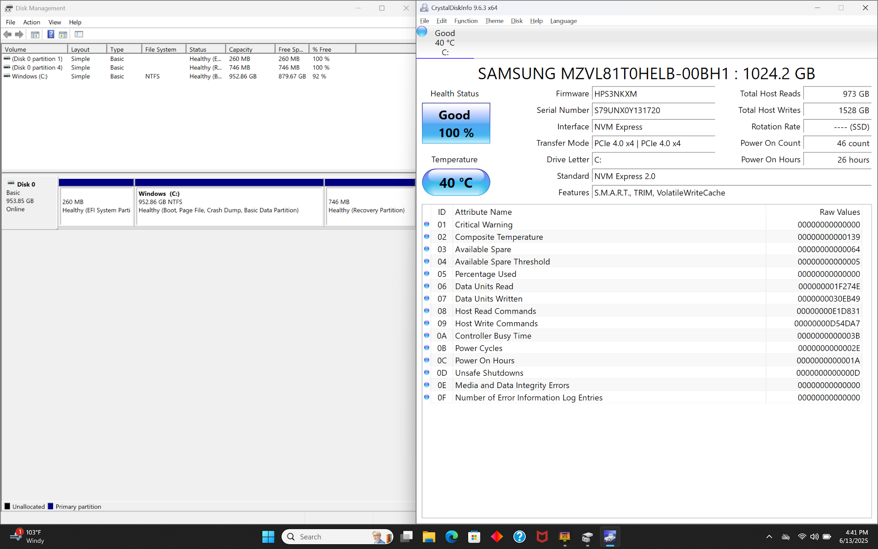The width and height of the screenshot is (878, 549).
Task: Open McAfee icon on taskbar
Action: [542, 537]
